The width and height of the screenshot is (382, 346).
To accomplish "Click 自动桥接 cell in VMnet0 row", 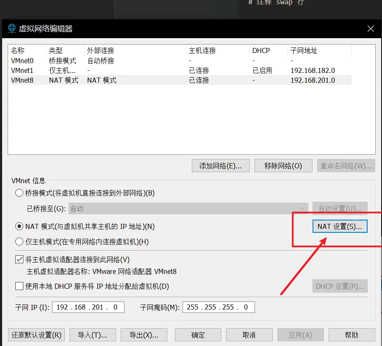I will pos(101,61).
